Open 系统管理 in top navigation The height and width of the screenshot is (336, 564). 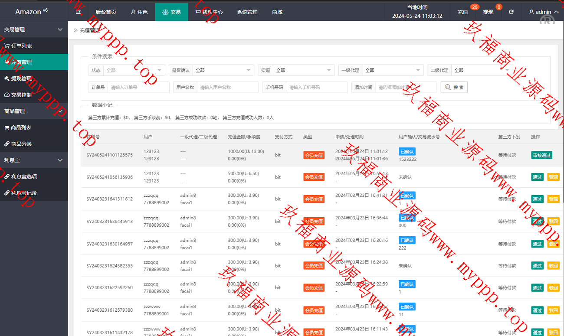[x=247, y=12]
